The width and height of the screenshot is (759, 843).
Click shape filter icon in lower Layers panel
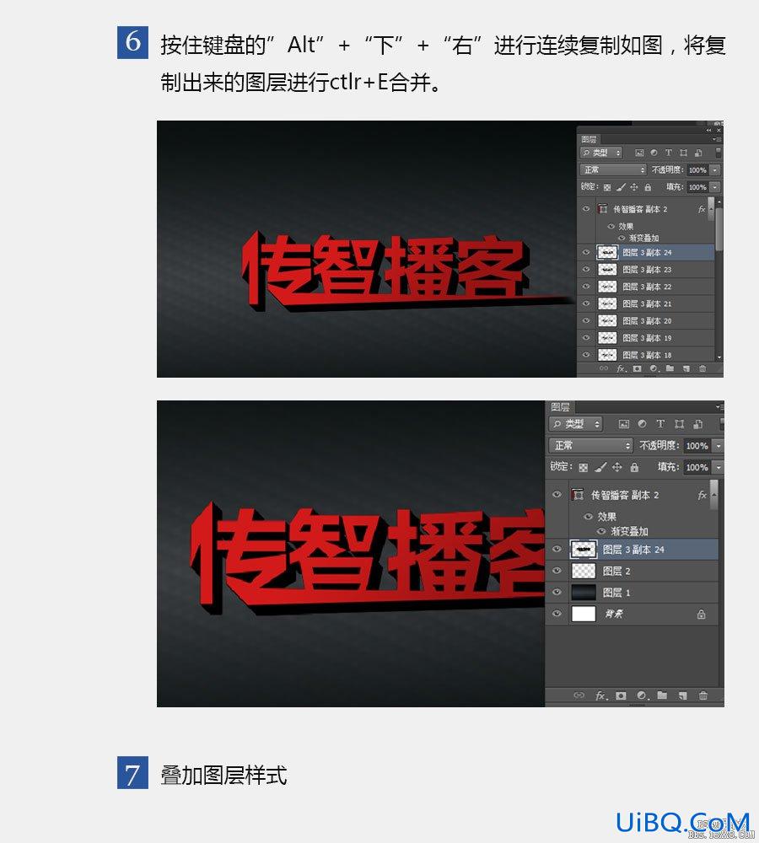(680, 424)
